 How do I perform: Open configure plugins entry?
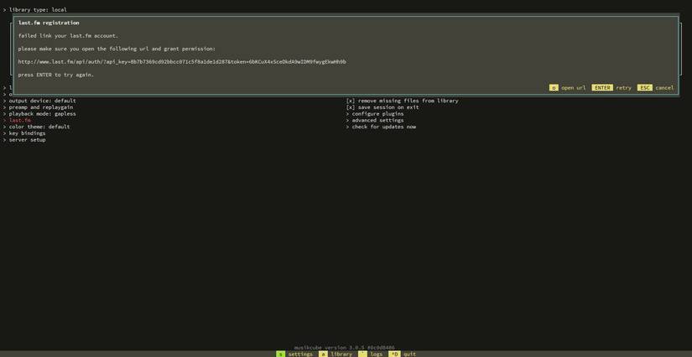[x=375, y=114]
